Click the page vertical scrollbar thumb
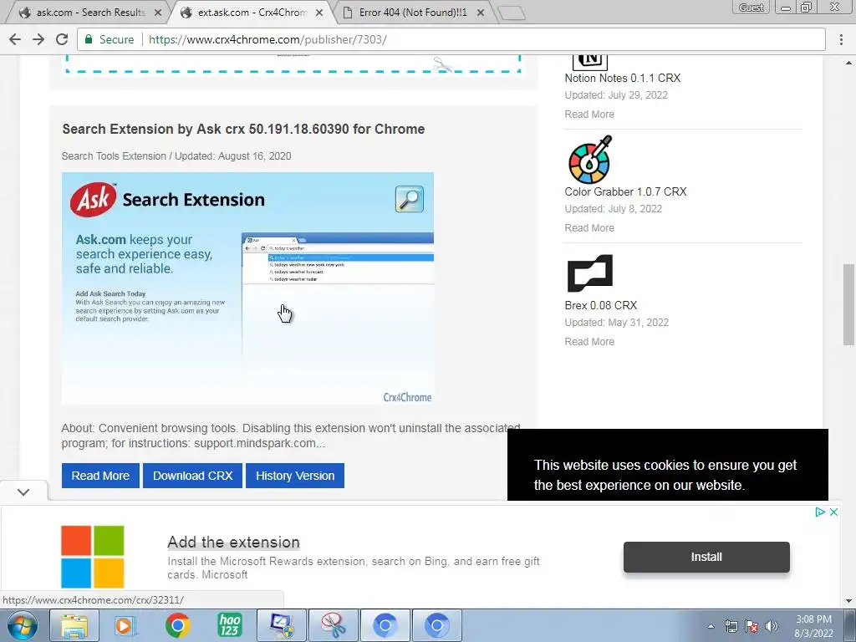The width and height of the screenshot is (856, 642). (848, 304)
